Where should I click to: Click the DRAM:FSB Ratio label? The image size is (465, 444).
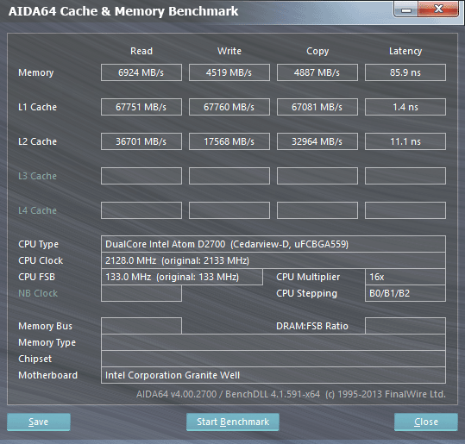tap(312, 326)
